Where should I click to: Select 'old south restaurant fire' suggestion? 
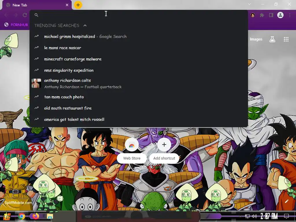[138, 108]
